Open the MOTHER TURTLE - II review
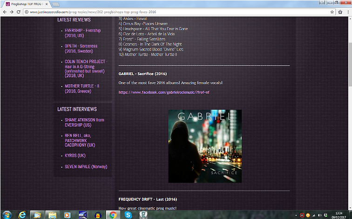 (82, 88)
